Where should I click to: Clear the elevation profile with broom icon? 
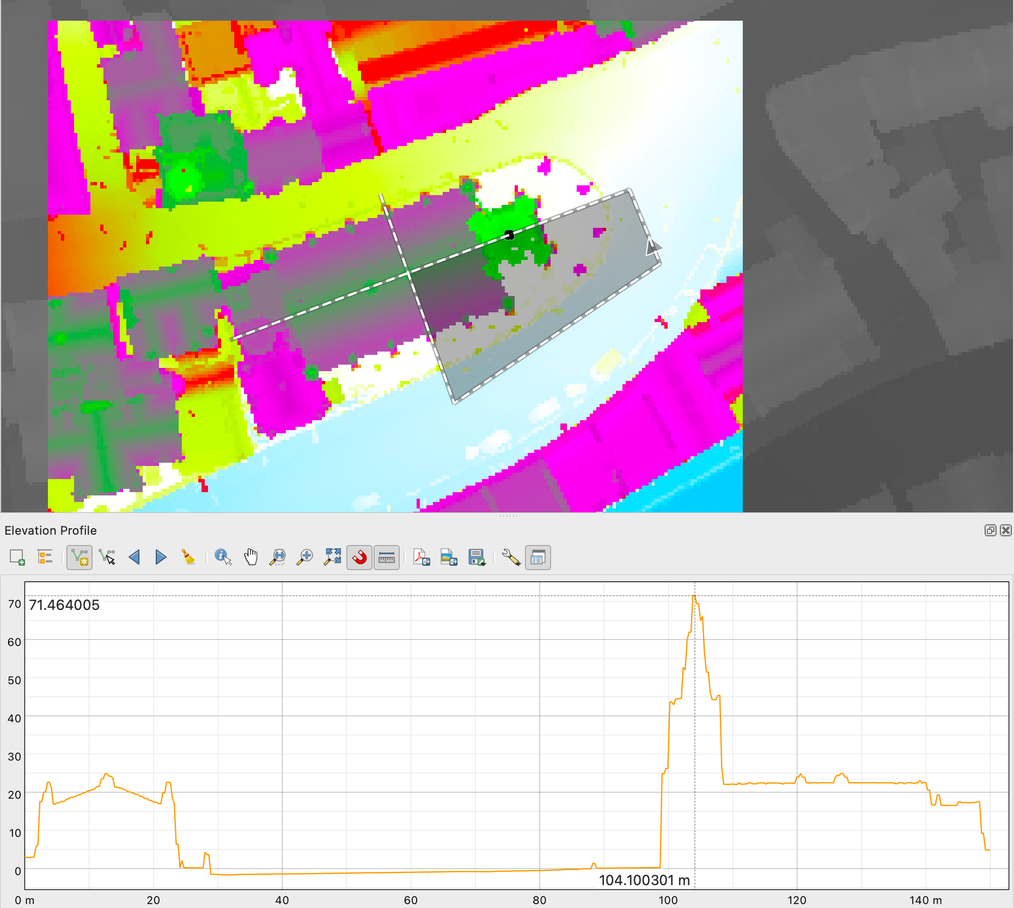[188, 557]
